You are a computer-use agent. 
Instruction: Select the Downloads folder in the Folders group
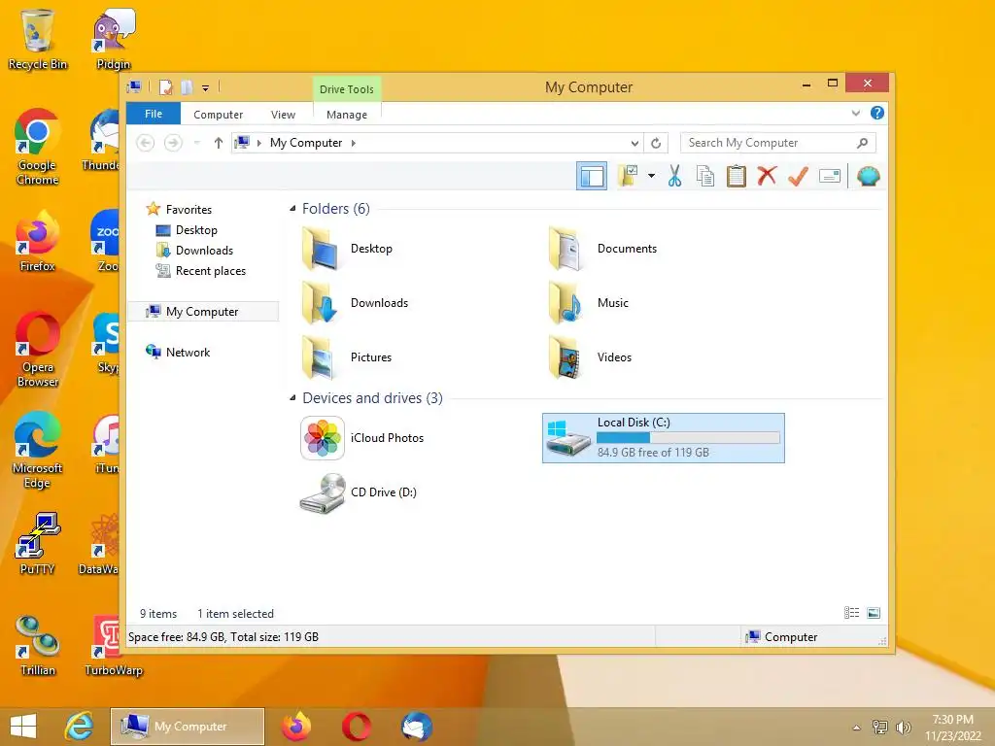tap(354, 303)
